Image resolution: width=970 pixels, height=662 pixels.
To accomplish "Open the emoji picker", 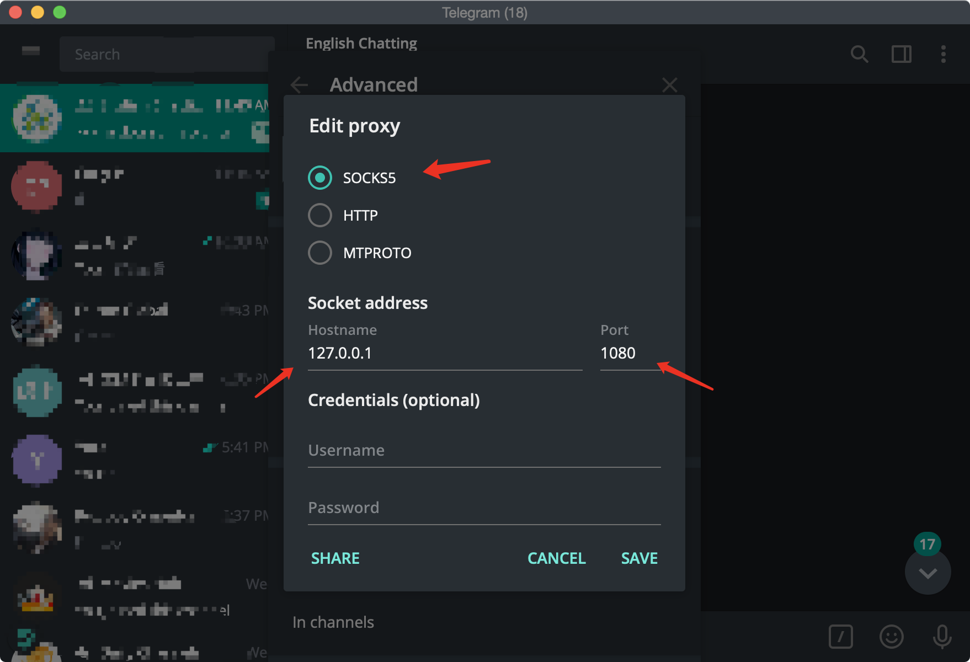I will [x=891, y=637].
